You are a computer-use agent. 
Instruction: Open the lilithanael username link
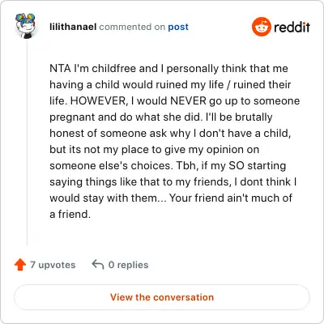click(x=73, y=27)
